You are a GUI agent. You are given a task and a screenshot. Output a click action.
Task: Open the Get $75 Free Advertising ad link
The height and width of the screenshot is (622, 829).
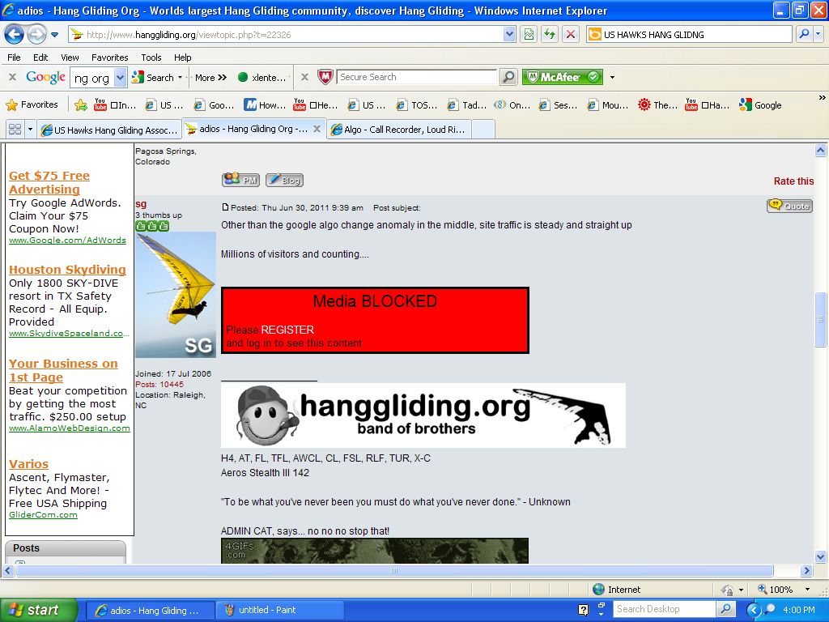tap(49, 182)
